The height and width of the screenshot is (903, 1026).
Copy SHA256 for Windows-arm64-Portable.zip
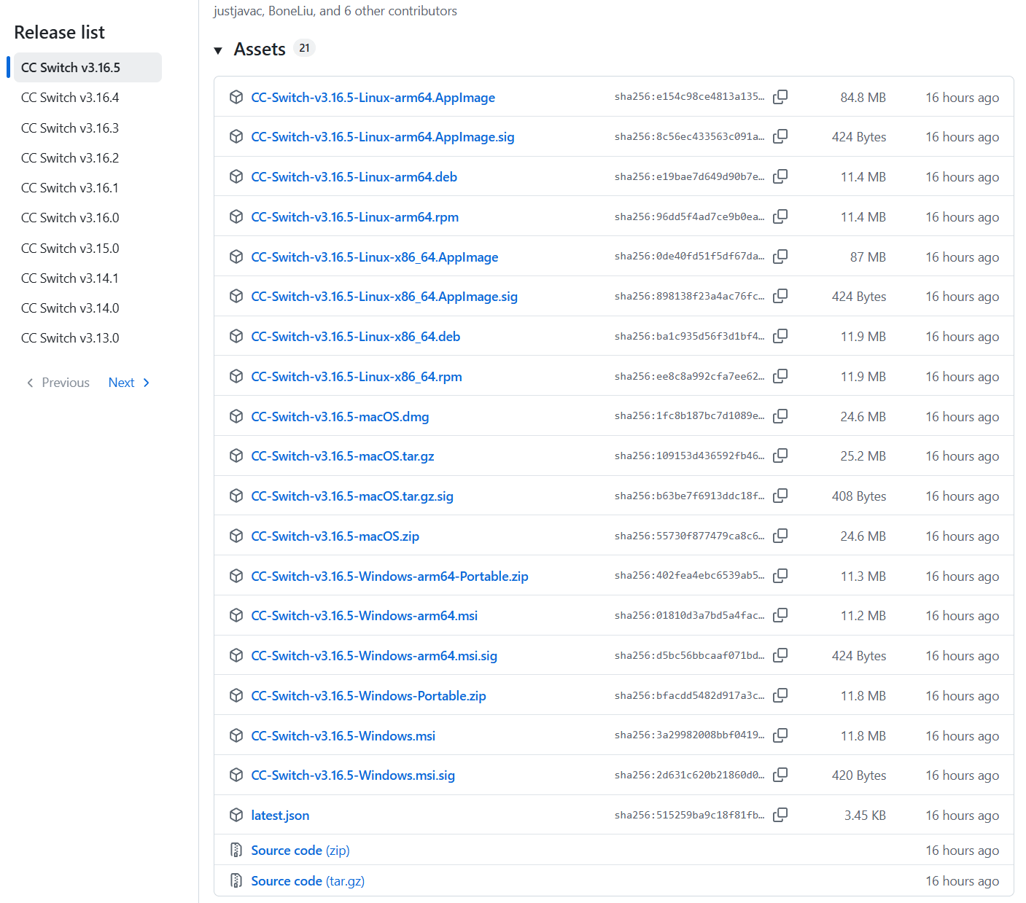(780, 576)
